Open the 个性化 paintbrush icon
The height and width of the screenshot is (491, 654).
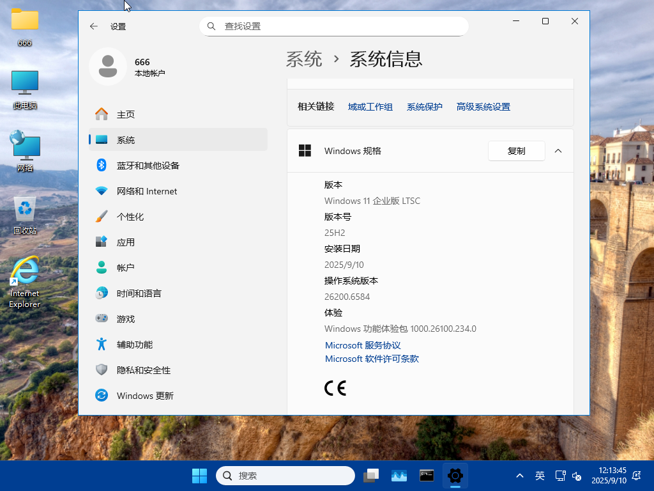pyautogui.click(x=102, y=216)
